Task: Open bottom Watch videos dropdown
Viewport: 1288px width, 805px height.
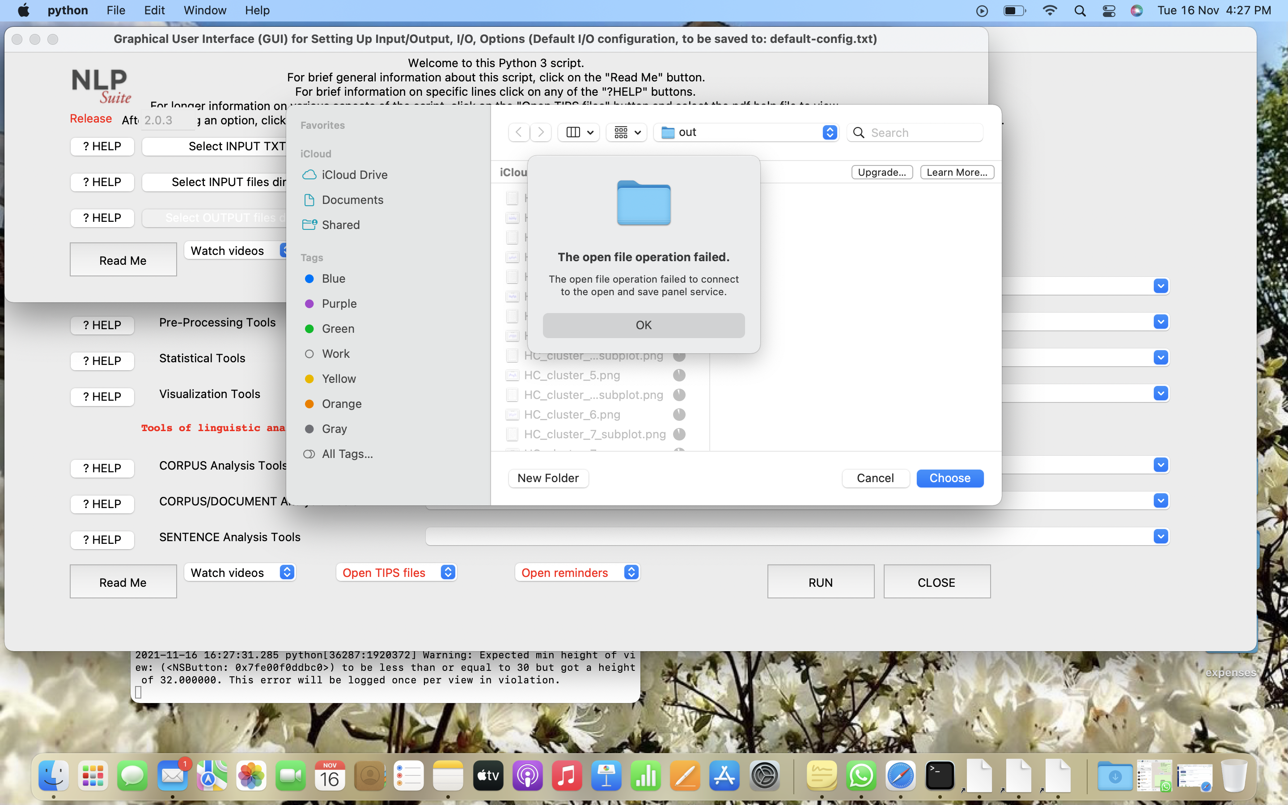Action: pyautogui.click(x=240, y=572)
